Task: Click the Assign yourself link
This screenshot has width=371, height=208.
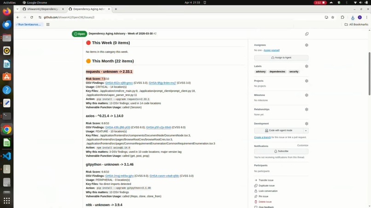Action: 272,51
